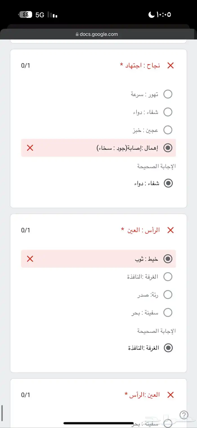The height and width of the screenshot is (428, 197).
Task: Click the red X beside question نجاح : اجتهاد
Action: point(170,65)
